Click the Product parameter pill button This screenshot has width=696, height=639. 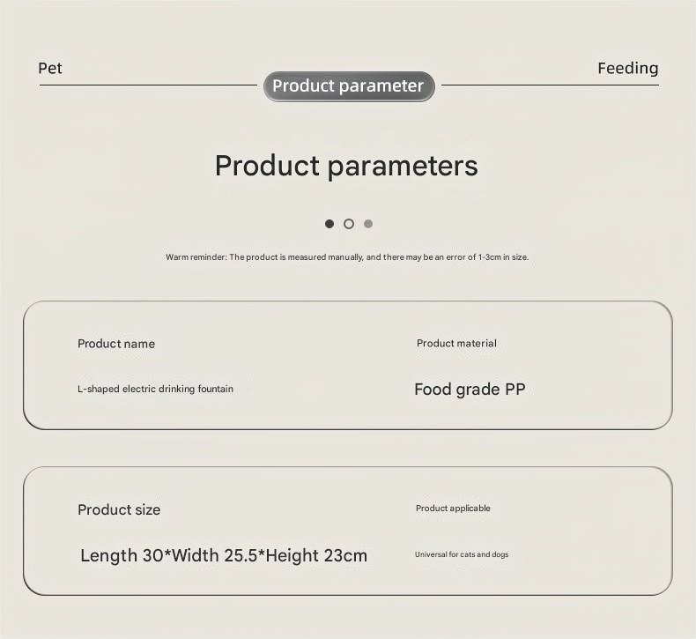[348, 86]
